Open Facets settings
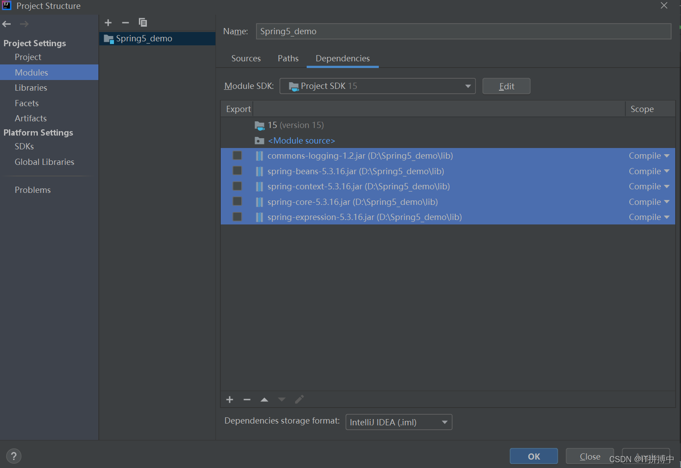This screenshot has width=681, height=468. 27,103
